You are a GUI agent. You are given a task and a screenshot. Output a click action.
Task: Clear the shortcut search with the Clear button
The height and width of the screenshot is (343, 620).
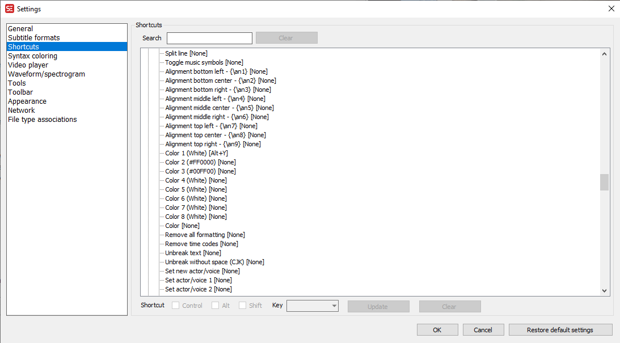(286, 37)
